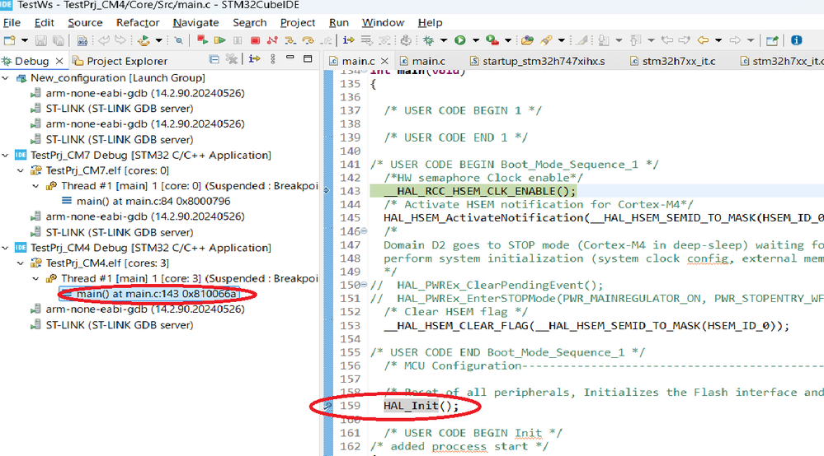Collapse TestPrj_CM7 Debug tree node

pyautogui.click(x=6, y=155)
